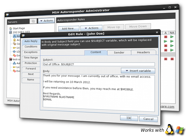The image size is (186, 137).
Task: Click the NA column header in rules table
Action: [x=172, y=33]
